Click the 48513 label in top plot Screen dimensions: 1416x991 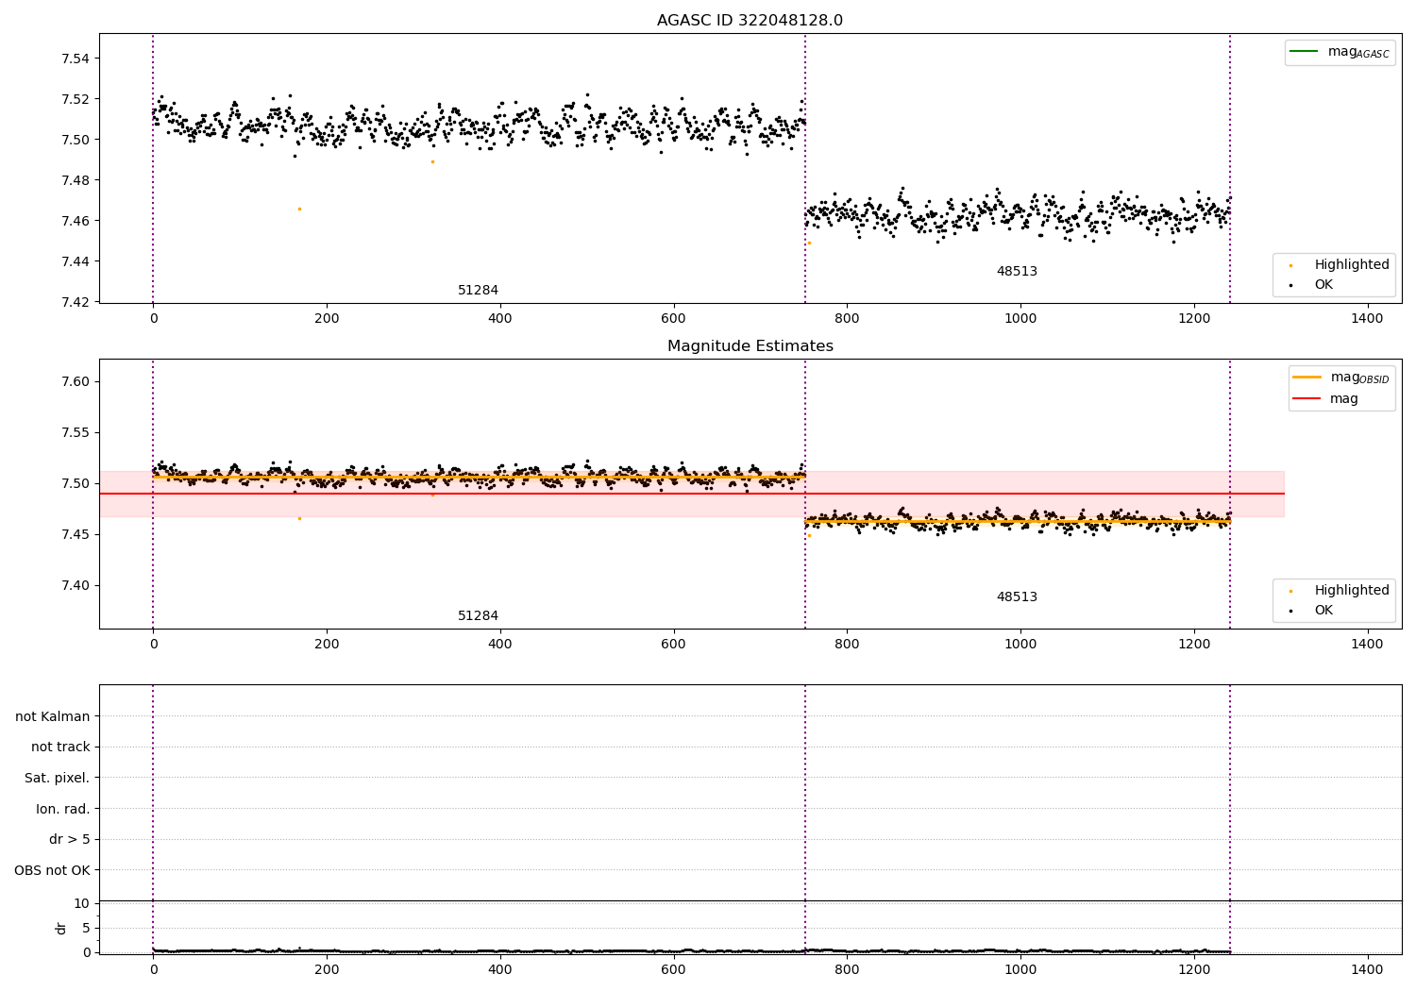pos(1017,272)
